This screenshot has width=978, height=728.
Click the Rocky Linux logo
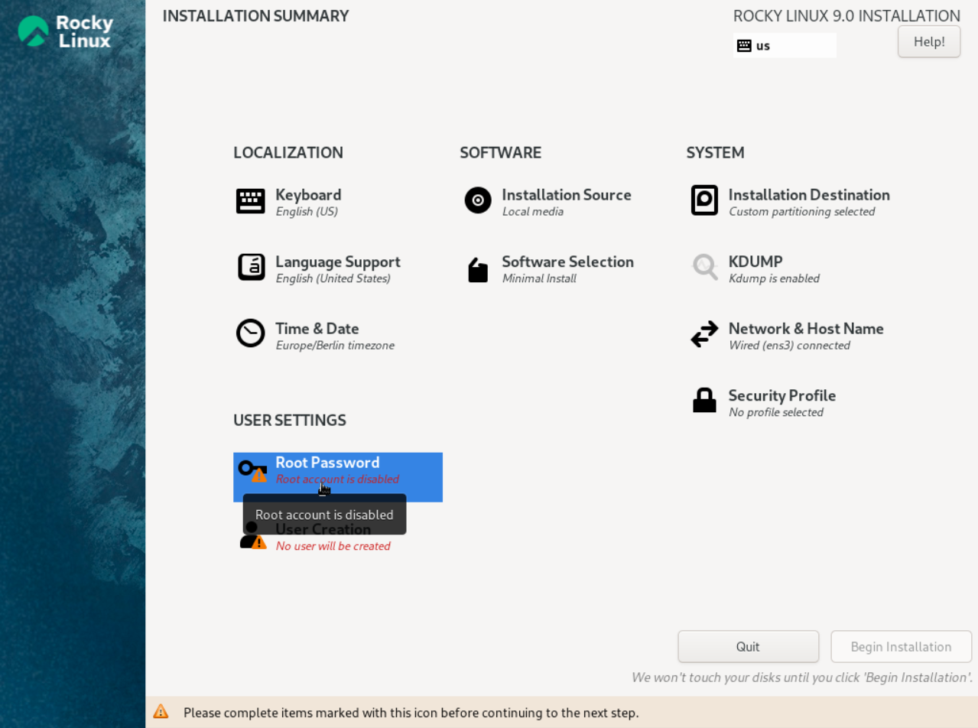coord(66,31)
